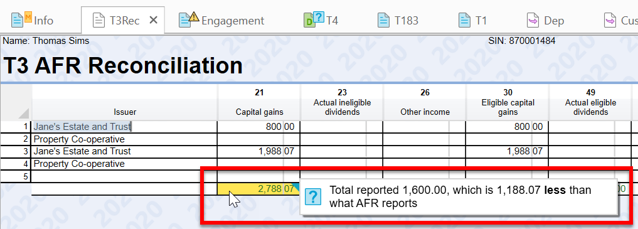Click the T3Rec document icon
The image size is (638, 229).
98,20
